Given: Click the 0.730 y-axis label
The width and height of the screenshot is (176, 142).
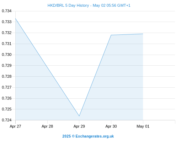Looking at the screenshot, I should click(x=7, y=55).
